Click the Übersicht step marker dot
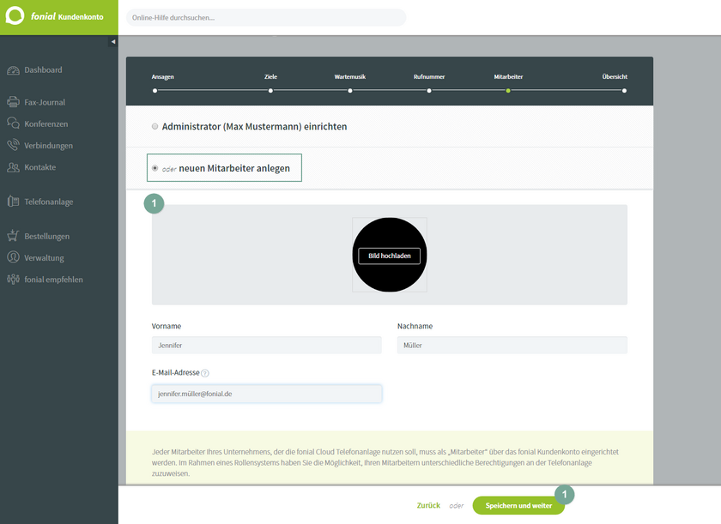The height and width of the screenshot is (524, 721). [x=624, y=90]
